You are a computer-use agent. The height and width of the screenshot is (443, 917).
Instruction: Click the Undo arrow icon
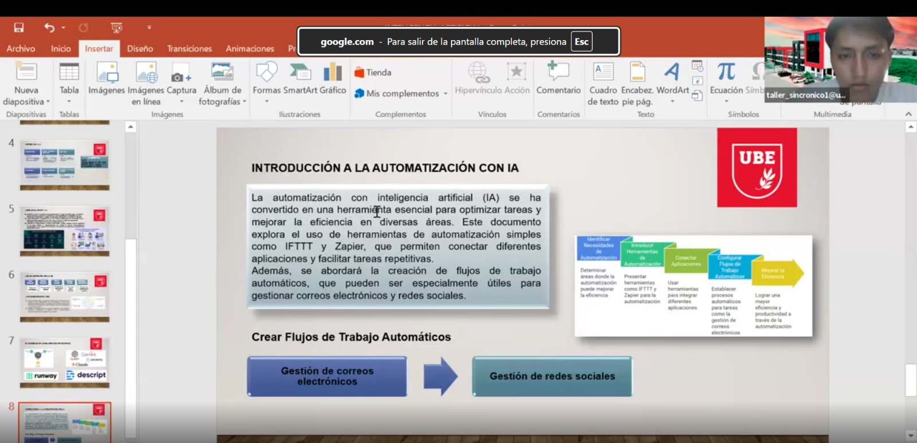point(49,28)
